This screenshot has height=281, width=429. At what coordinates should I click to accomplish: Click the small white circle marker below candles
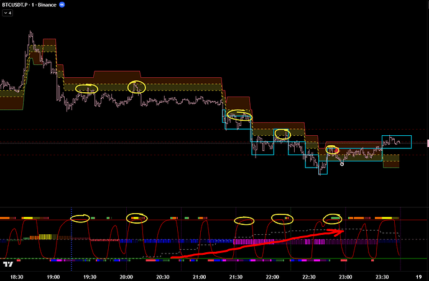342,164
